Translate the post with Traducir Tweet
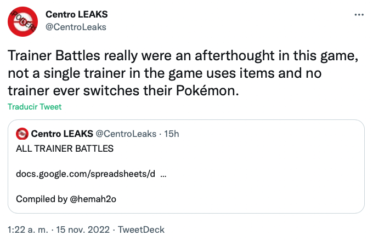This screenshot has width=373, height=241. coord(35,107)
